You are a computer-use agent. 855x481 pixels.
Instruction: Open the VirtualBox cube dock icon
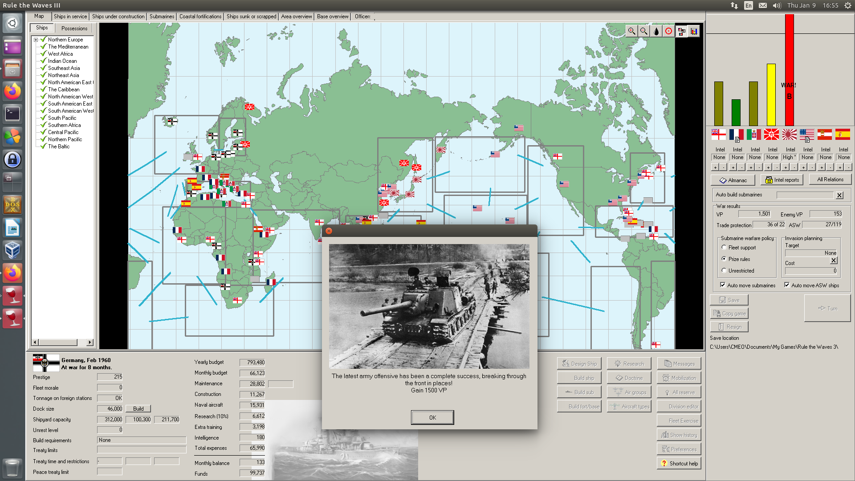pyautogui.click(x=12, y=250)
